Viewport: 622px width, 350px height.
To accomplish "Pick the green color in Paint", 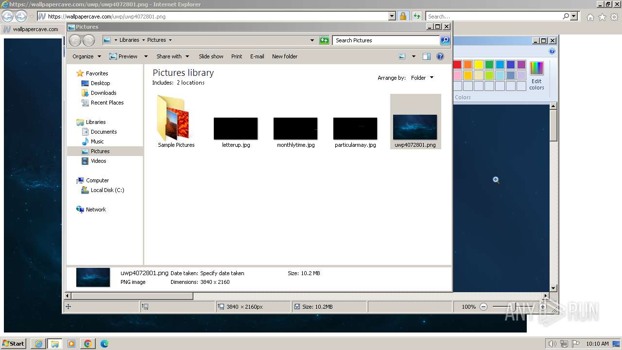I will [x=489, y=65].
